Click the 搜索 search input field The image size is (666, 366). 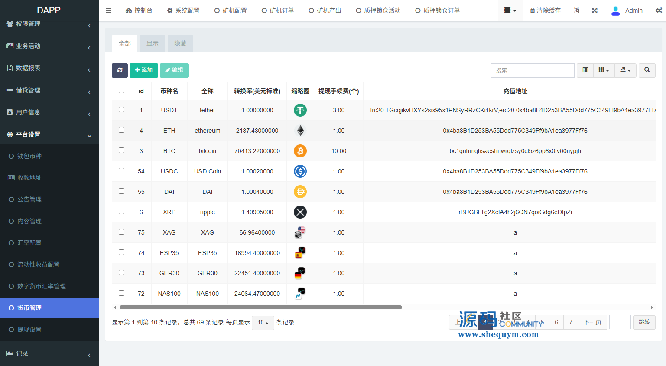532,70
